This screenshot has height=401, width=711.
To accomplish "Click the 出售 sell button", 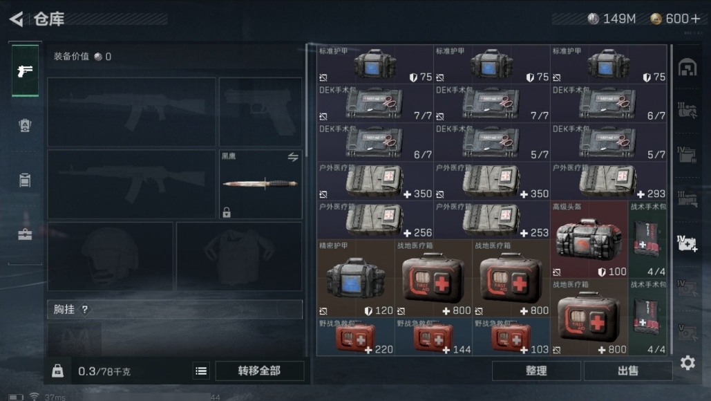I will [x=628, y=371].
